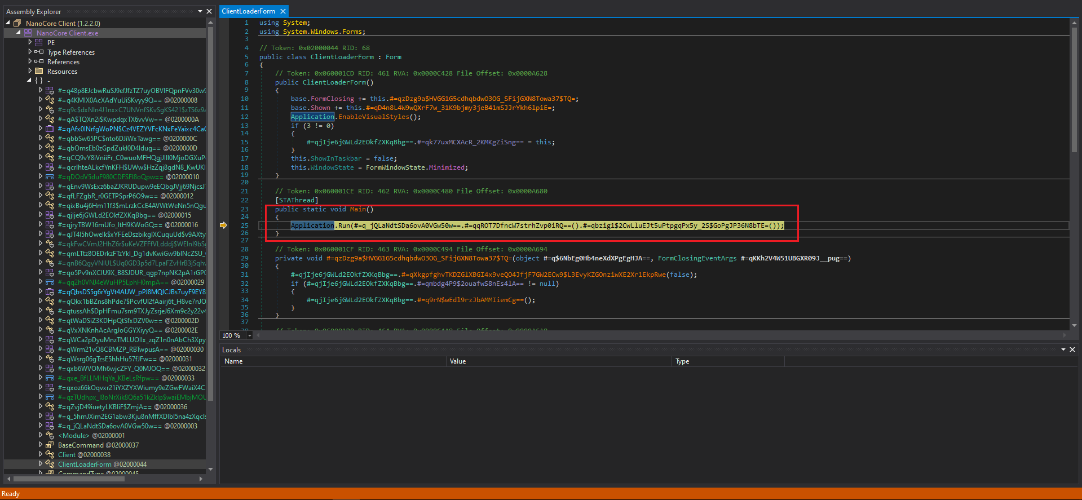Select the @02000012 tree item
Screen dimensions: 1082x500
tap(126, 196)
